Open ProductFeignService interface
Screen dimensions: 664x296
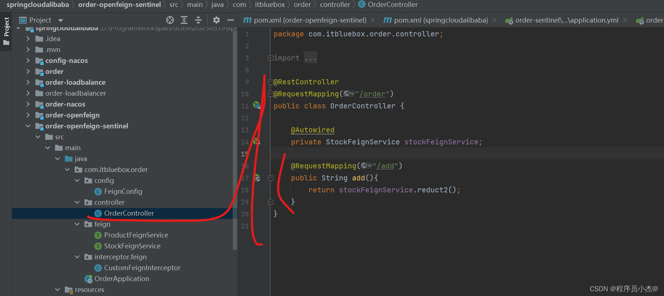[x=136, y=235]
